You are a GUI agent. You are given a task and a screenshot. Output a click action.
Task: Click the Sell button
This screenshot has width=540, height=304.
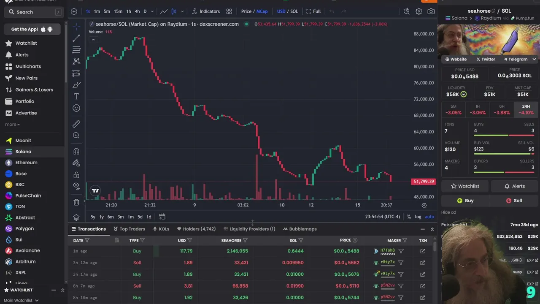point(514,201)
